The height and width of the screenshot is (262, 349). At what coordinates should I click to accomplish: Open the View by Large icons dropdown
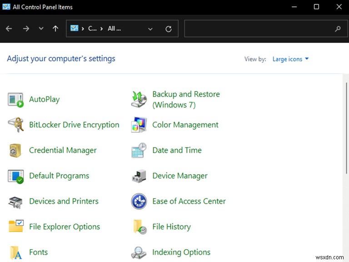point(290,59)
